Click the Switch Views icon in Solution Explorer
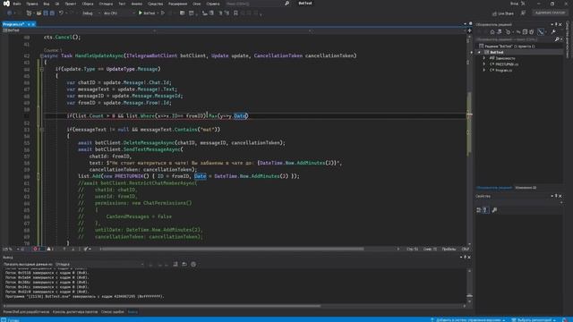This screenshot has height=322, width=573. pos(500,32)
